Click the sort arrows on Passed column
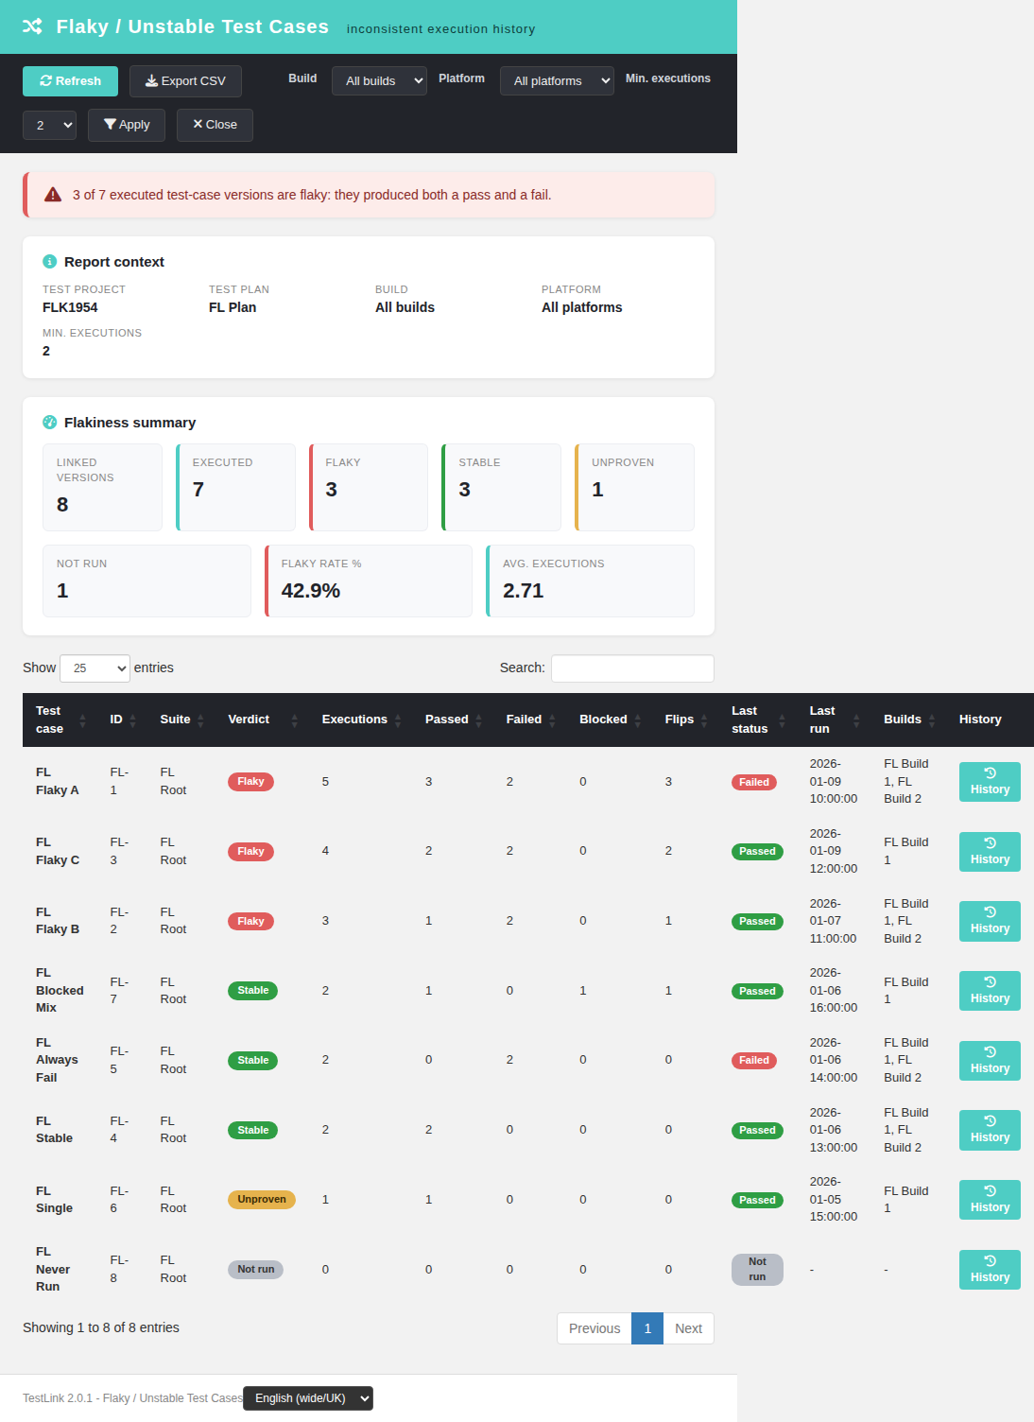Screen dimensions: 1034x1422 click(478, 720)
